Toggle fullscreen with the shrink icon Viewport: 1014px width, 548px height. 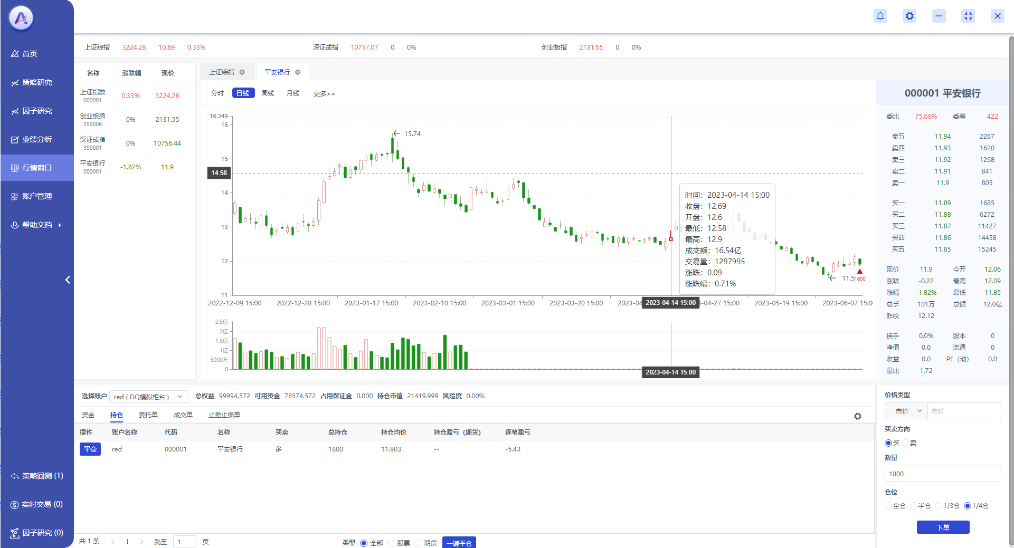click(968, 16)
